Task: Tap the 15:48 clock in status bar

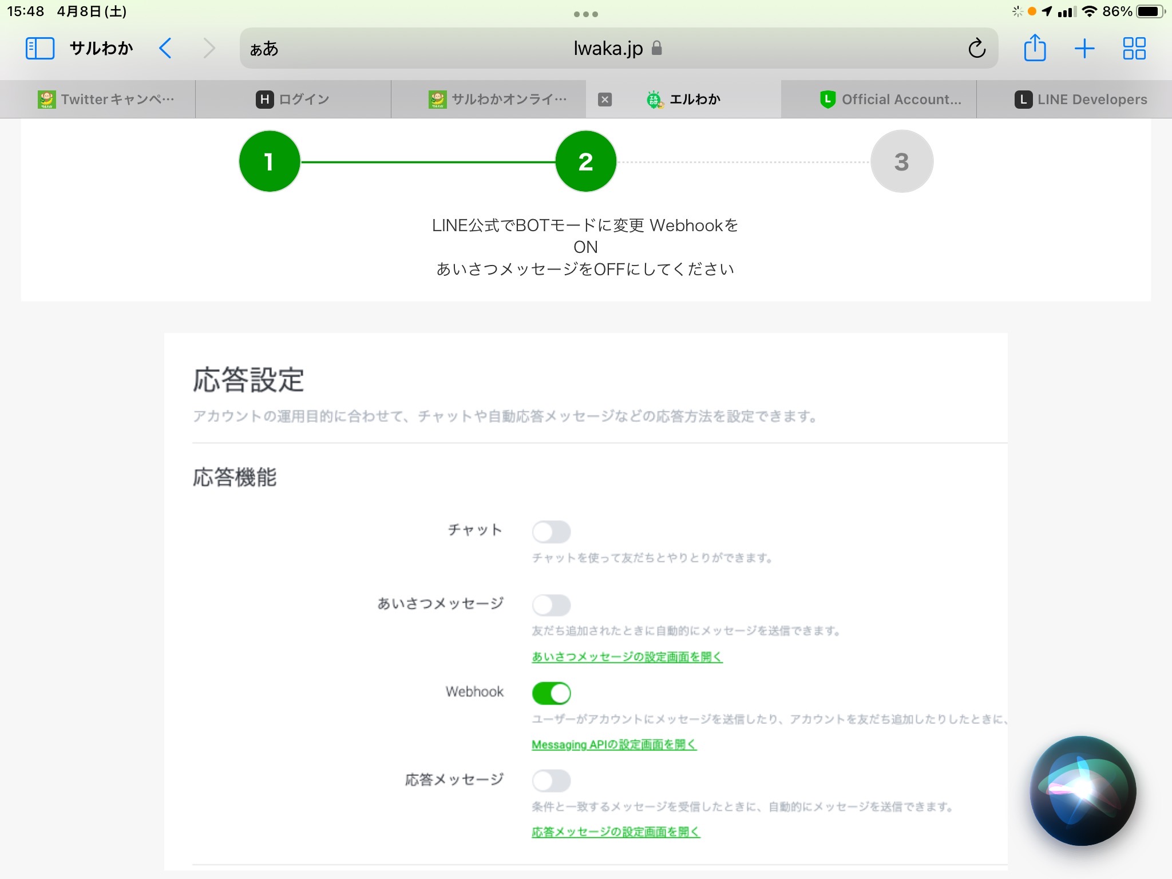Action: tap(26, 11)
